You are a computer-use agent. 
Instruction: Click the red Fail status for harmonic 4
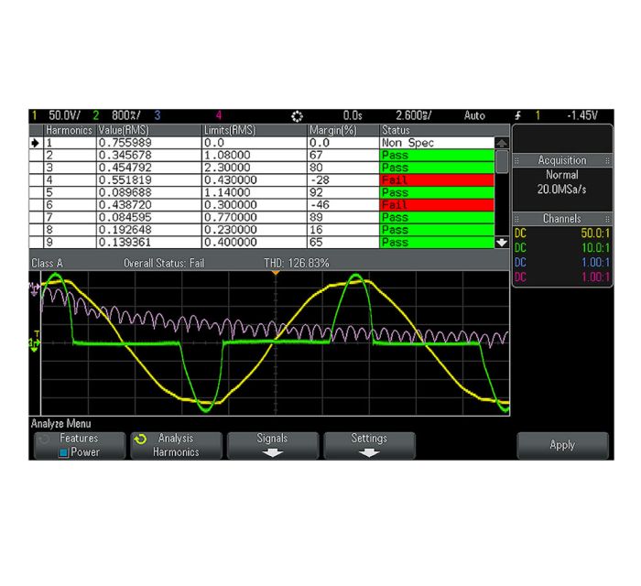click(437, 180)
